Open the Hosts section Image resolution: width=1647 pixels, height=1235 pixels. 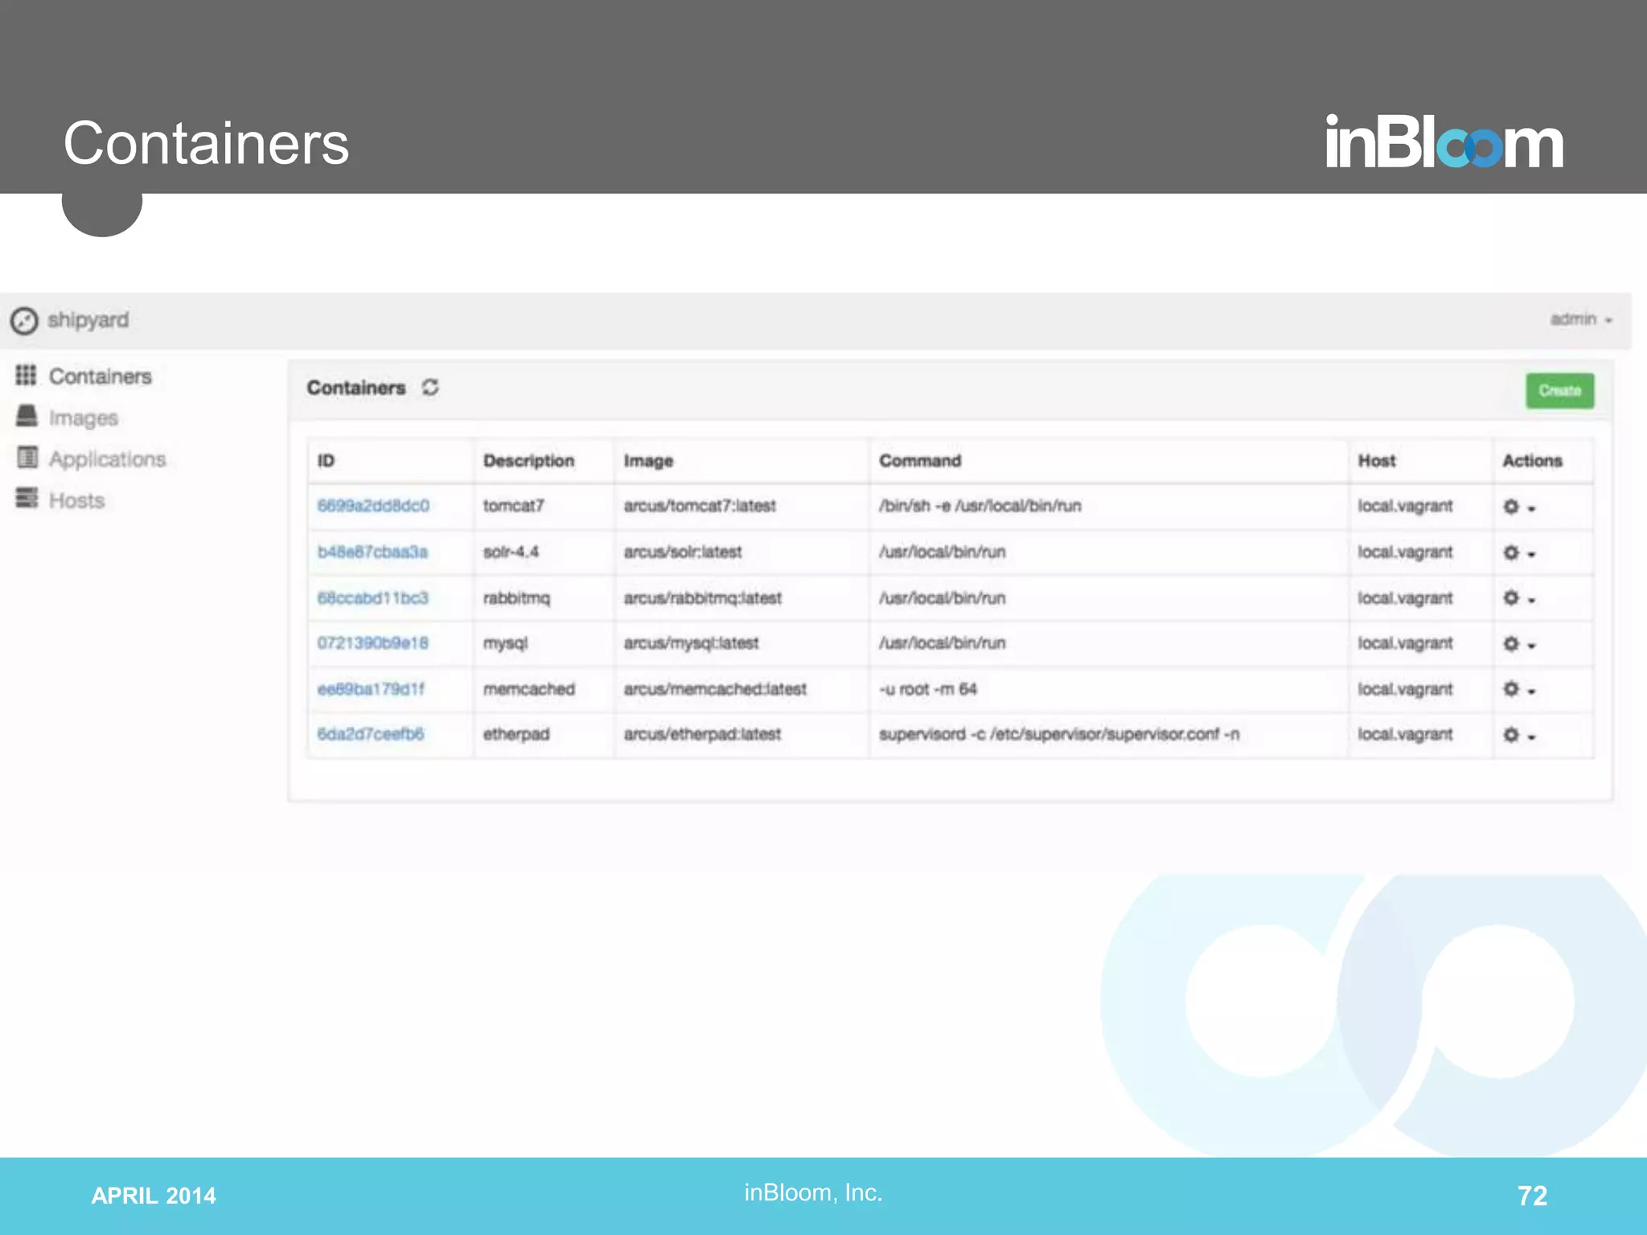pyautogui.click(x=76, y=500)
